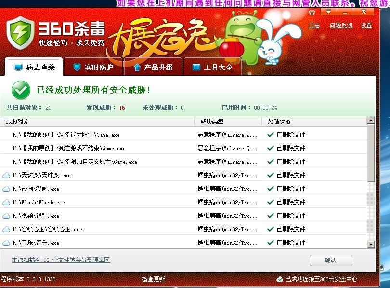The height and width of the screenshot is (288, 390).
Task: Click the green tick in the 音乐.exe row
Action: (x=271, y=242)
